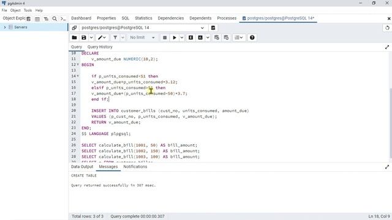Click the Commit transaction icon
Screen dimensions: 392x220
coord(217,37)
